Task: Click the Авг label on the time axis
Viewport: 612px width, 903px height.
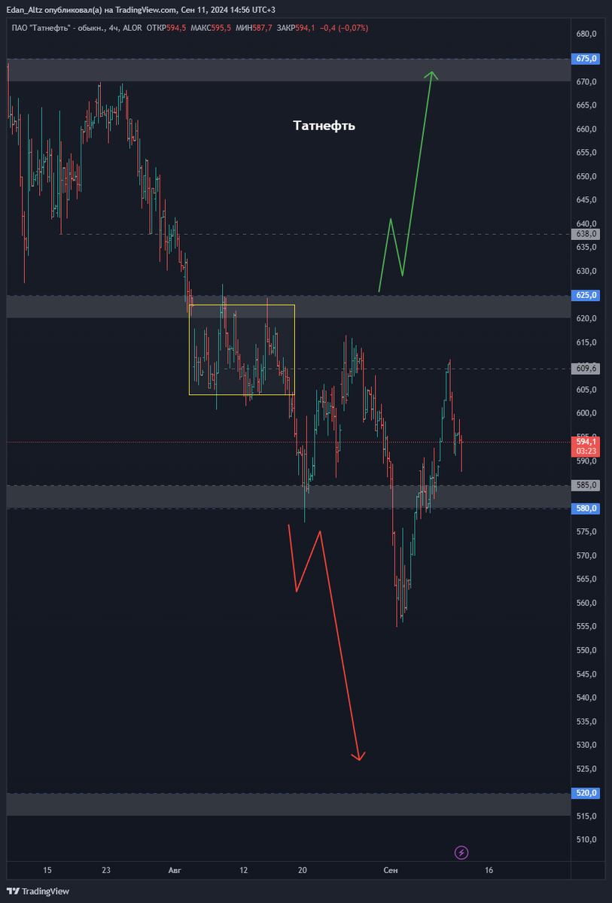Action: pos(175,870)
